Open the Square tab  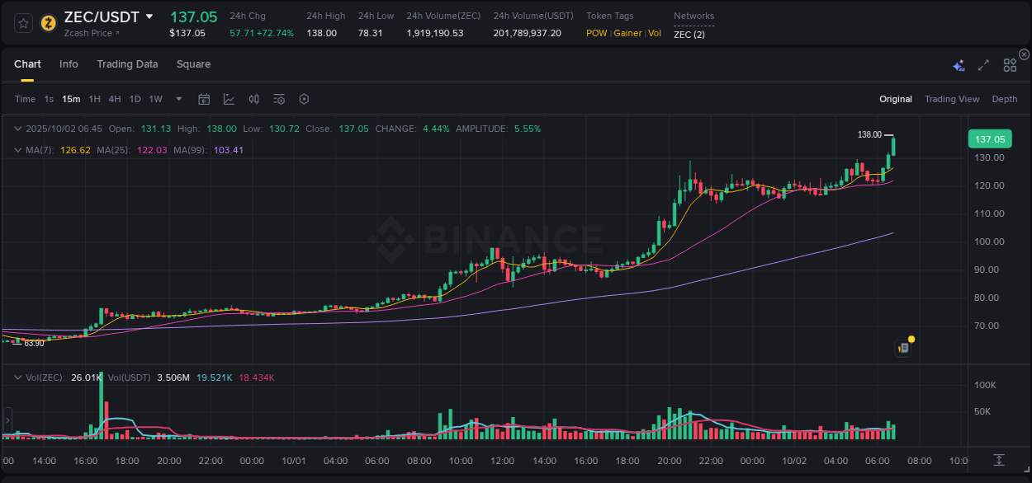[193, 63]
